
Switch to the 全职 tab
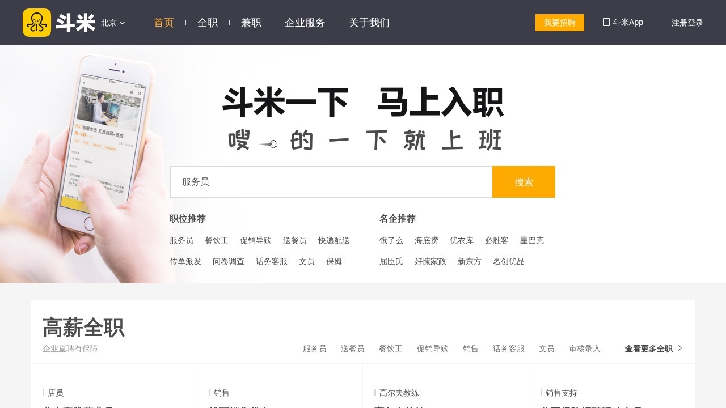point(208,23)
